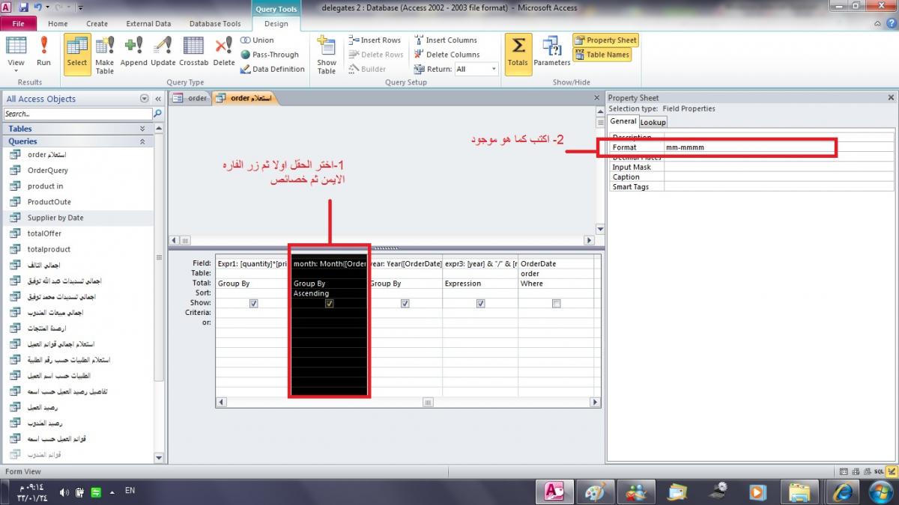Switch to the first 'order' document tab

190,98
